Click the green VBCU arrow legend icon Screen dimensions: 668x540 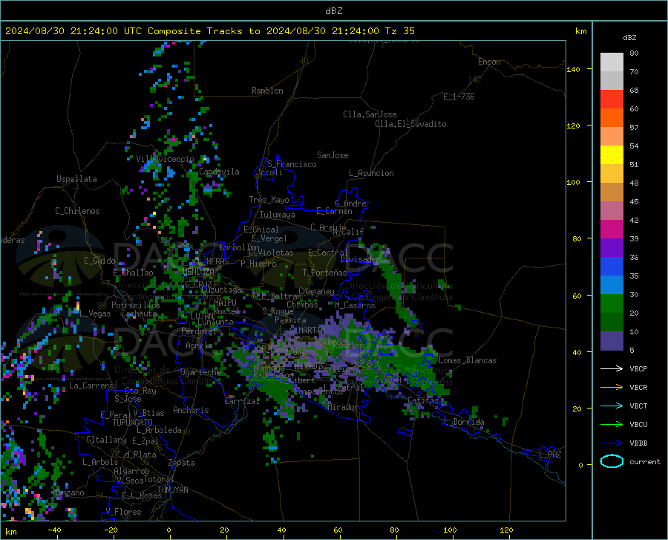[612, 424]
